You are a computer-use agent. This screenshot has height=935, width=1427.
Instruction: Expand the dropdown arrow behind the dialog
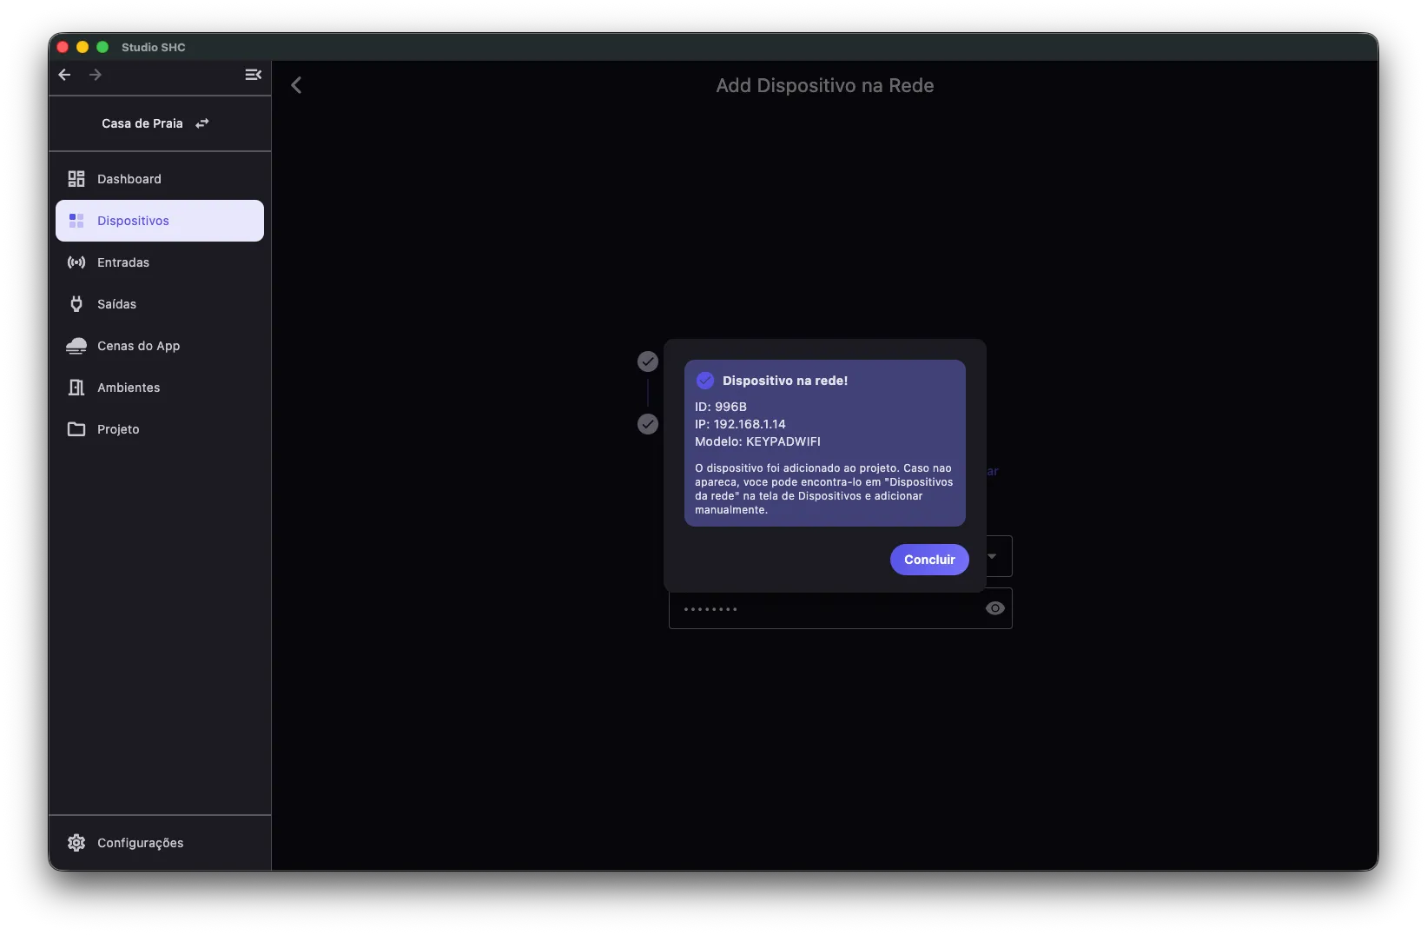tap(992, 556)
